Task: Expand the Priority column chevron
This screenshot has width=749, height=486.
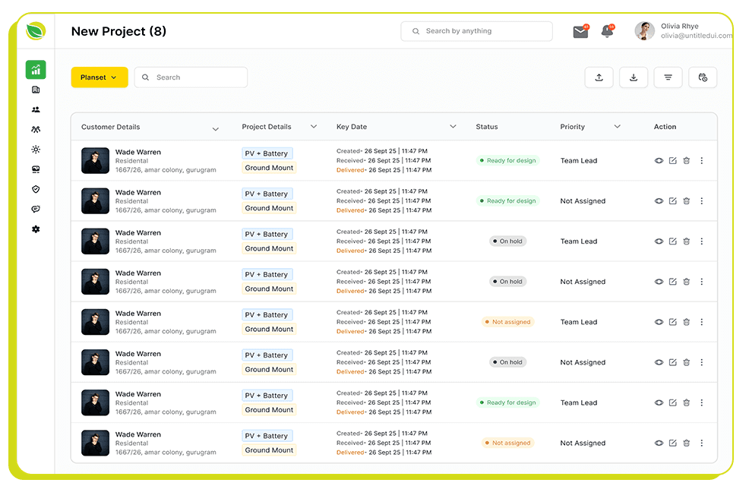Action: (x=617, y=127)
